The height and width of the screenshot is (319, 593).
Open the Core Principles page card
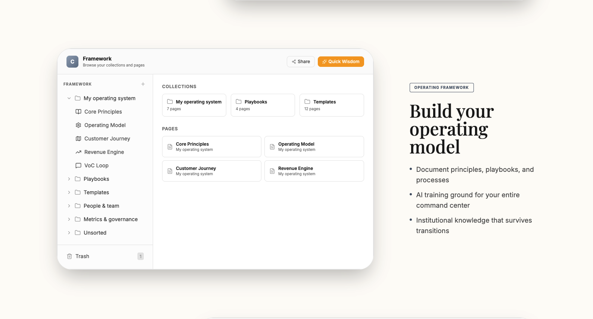pyautogui.click(x=212, y=146)
